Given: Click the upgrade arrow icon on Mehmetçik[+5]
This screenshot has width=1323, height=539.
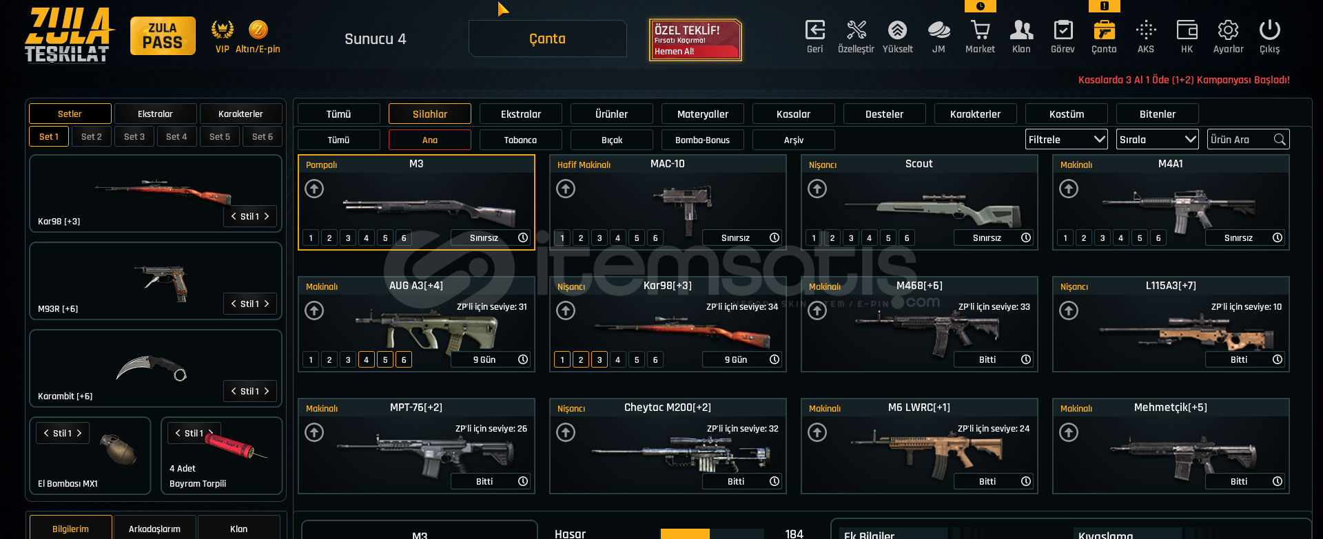Looking at the screenshot, I should click(1069, 432).
